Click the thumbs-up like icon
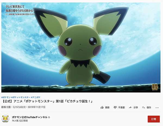This screenshot has height=126, width=163. 102,107
